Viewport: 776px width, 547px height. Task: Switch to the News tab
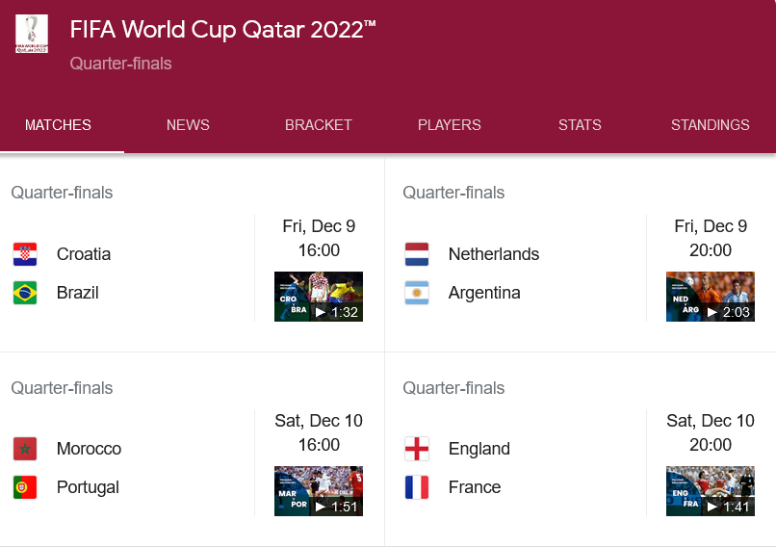coord(188,125)
